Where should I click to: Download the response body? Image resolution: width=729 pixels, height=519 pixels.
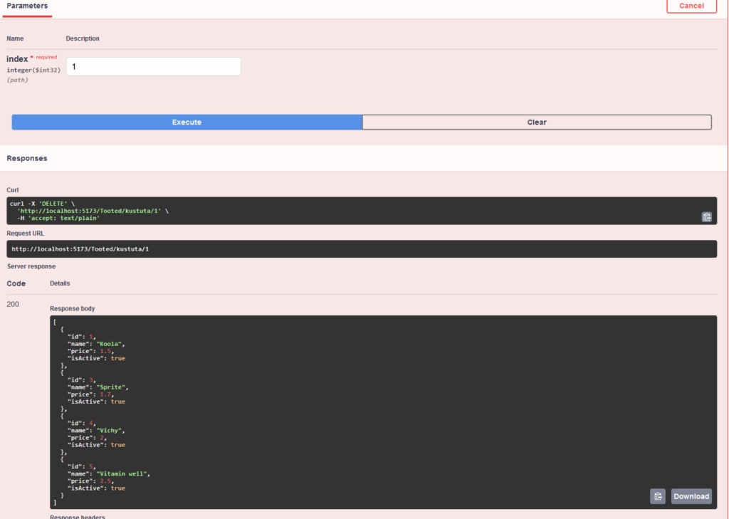pyautogui.click(x=691, y=496)
